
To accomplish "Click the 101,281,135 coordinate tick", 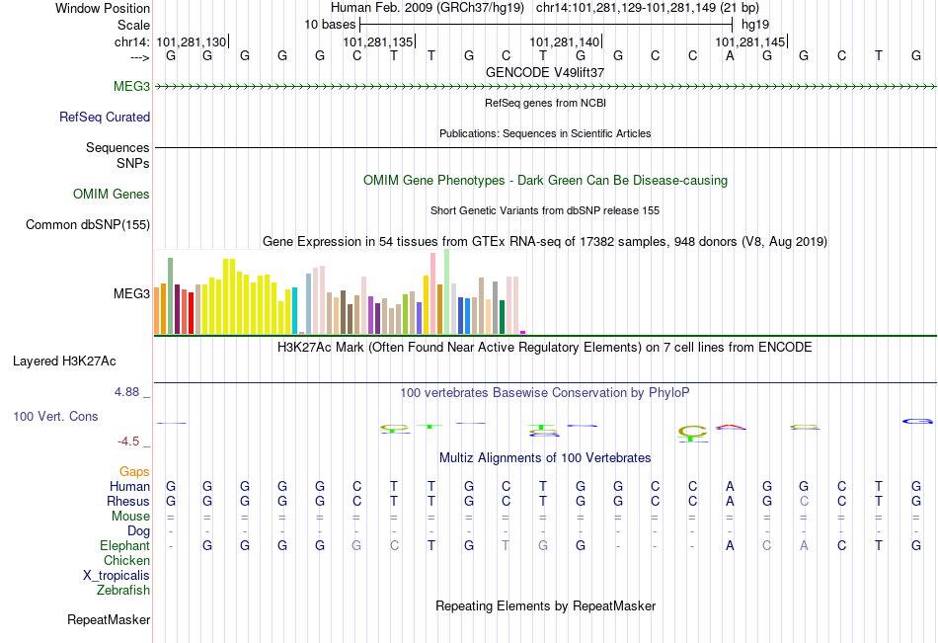I will [x=379, y=41].
